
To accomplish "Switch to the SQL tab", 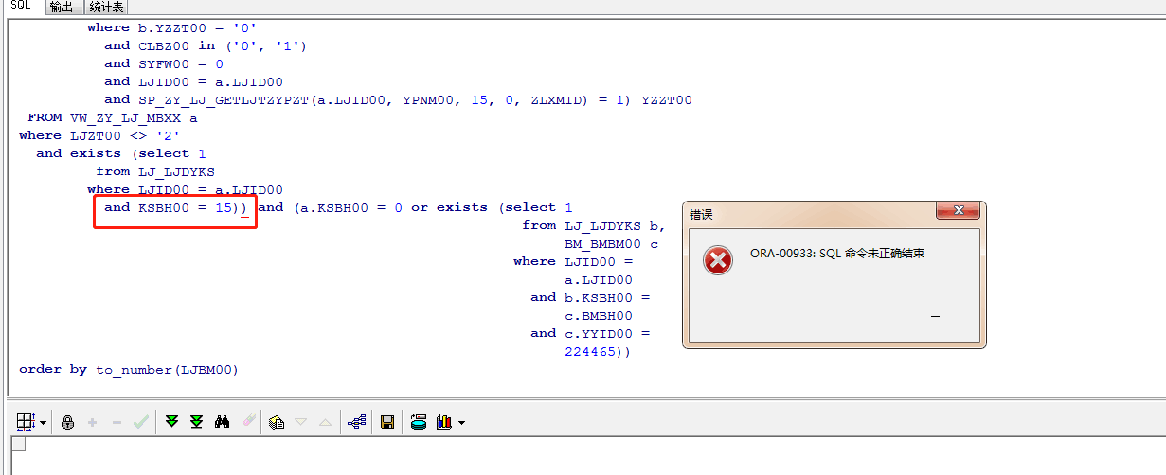I will [x=21, y=6].
